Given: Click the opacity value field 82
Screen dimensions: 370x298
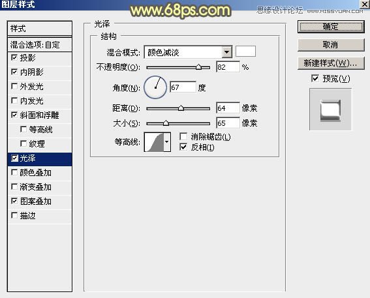Looking at the screenshot, I should [228, 67].
